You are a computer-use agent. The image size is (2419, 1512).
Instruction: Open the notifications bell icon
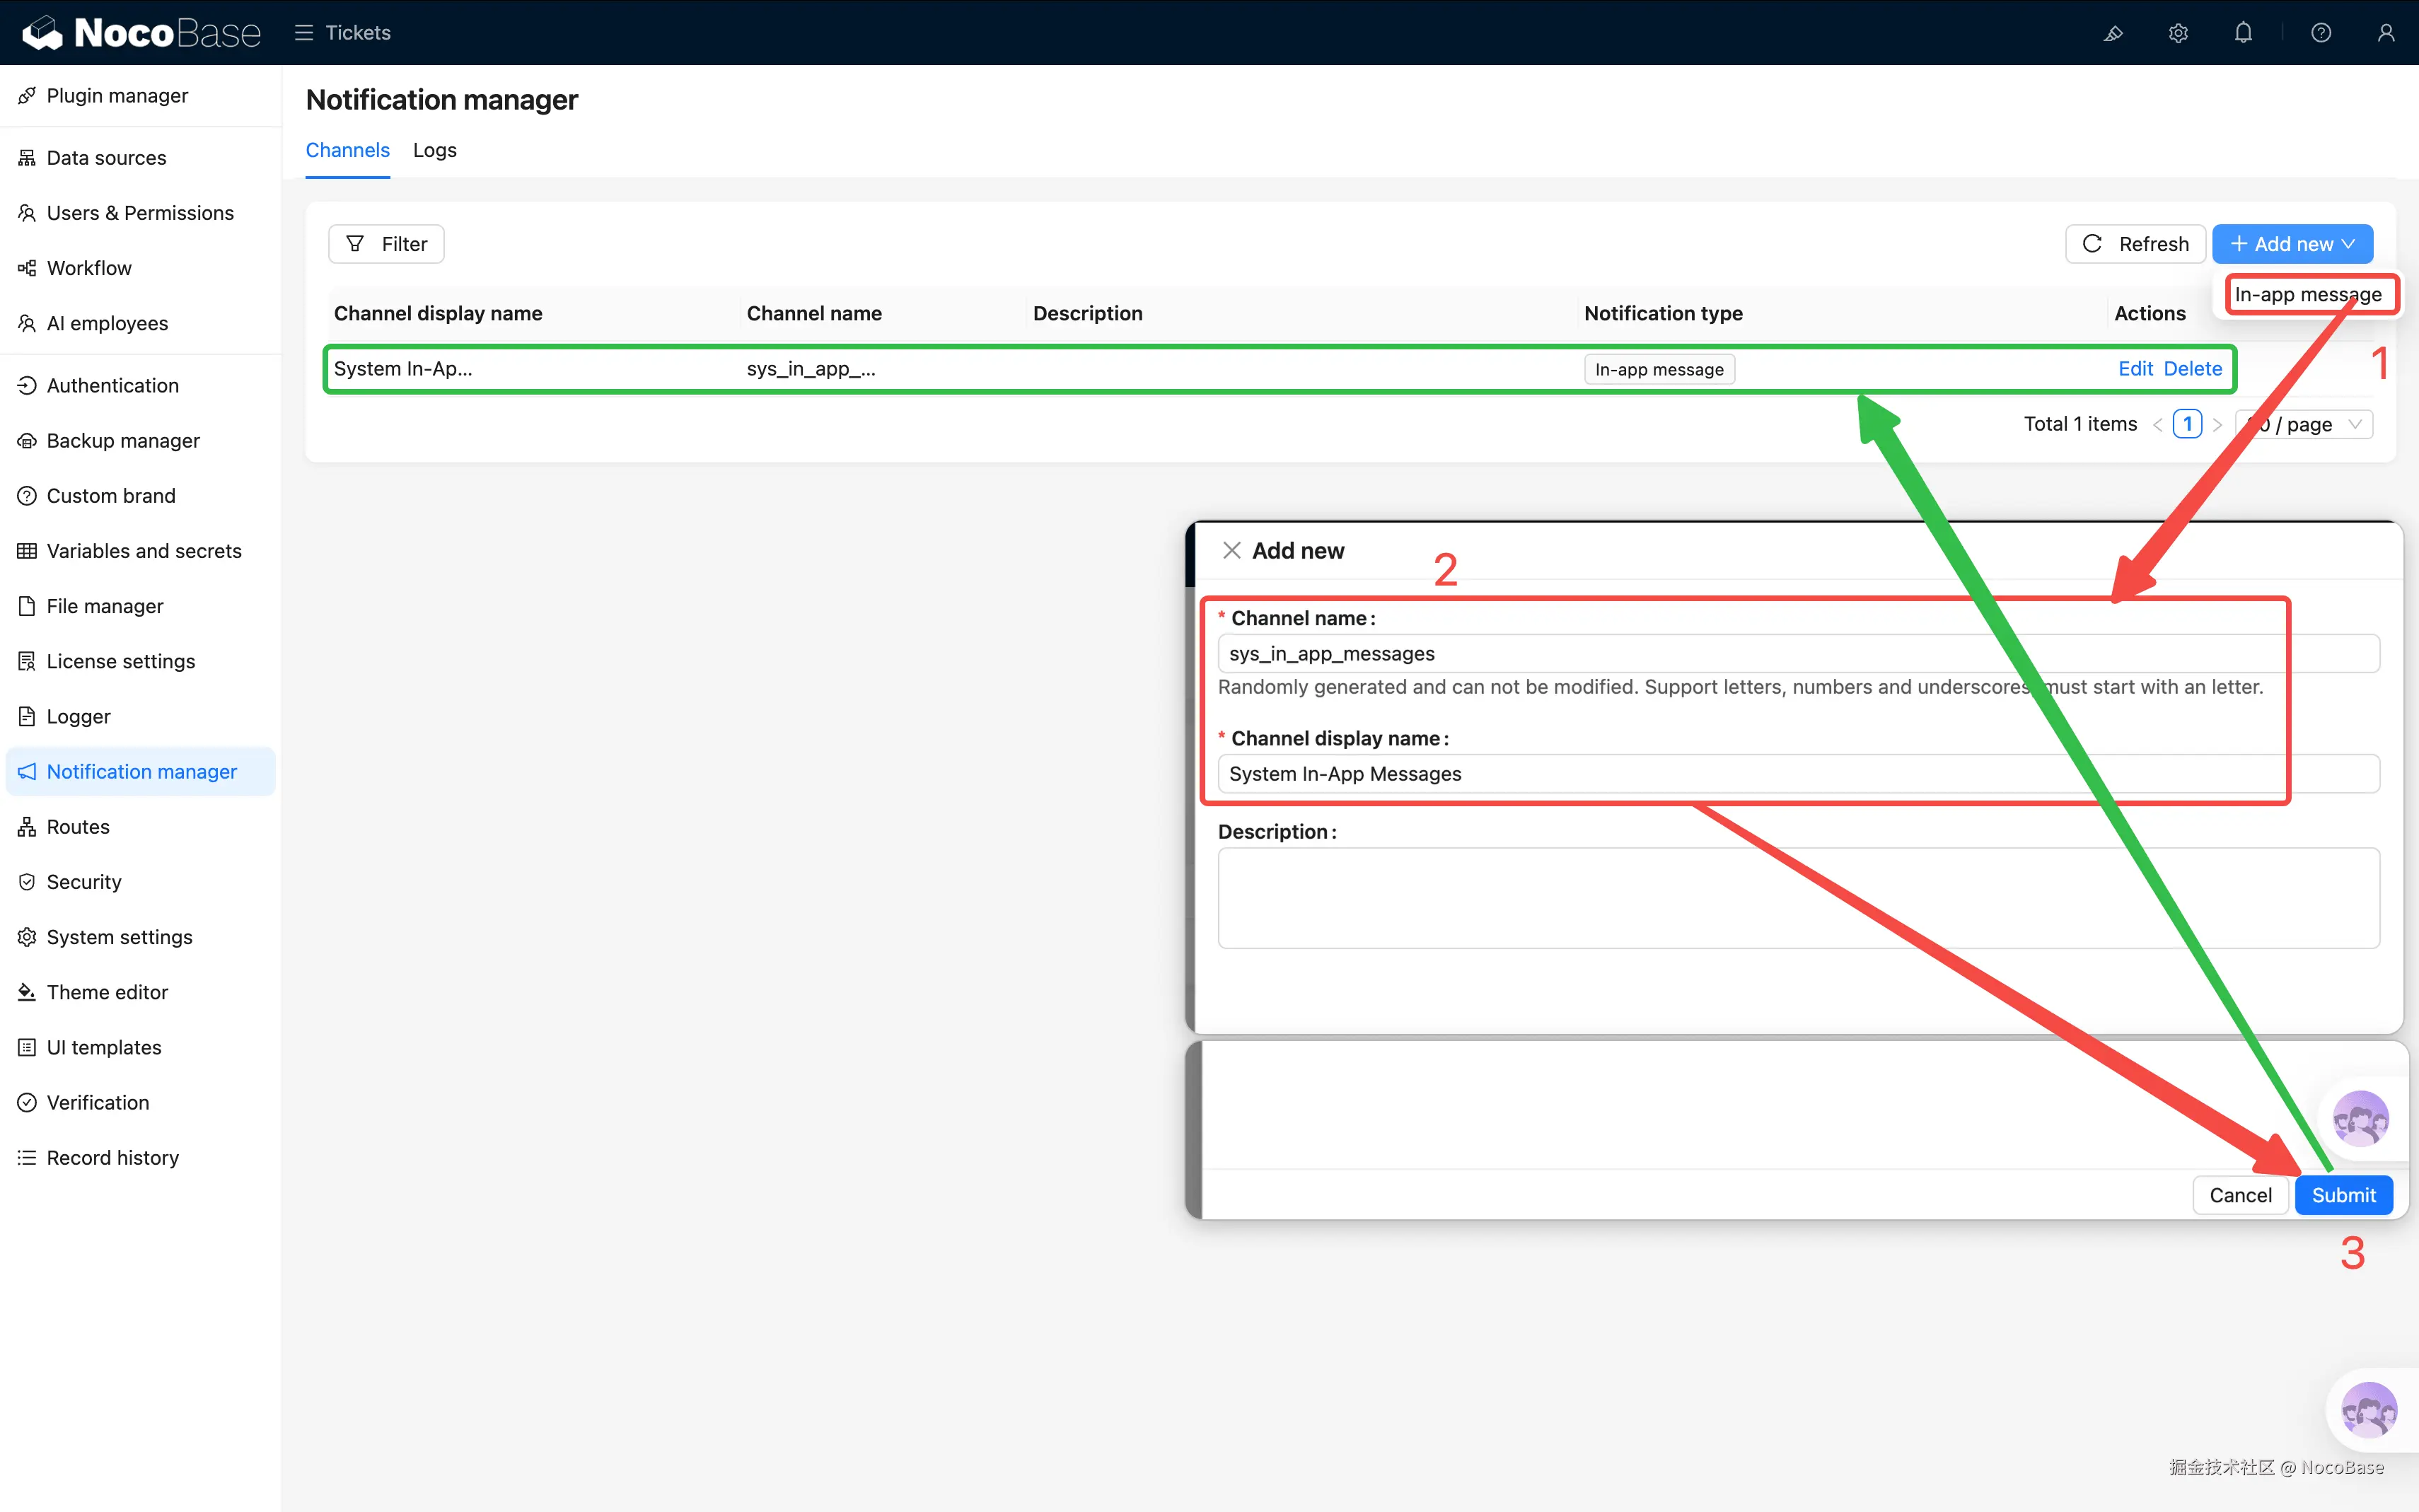pos(2243,33)
